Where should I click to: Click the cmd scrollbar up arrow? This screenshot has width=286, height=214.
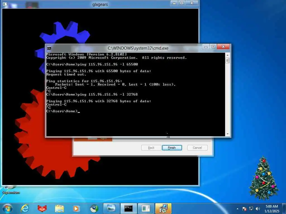click(227, 55)
